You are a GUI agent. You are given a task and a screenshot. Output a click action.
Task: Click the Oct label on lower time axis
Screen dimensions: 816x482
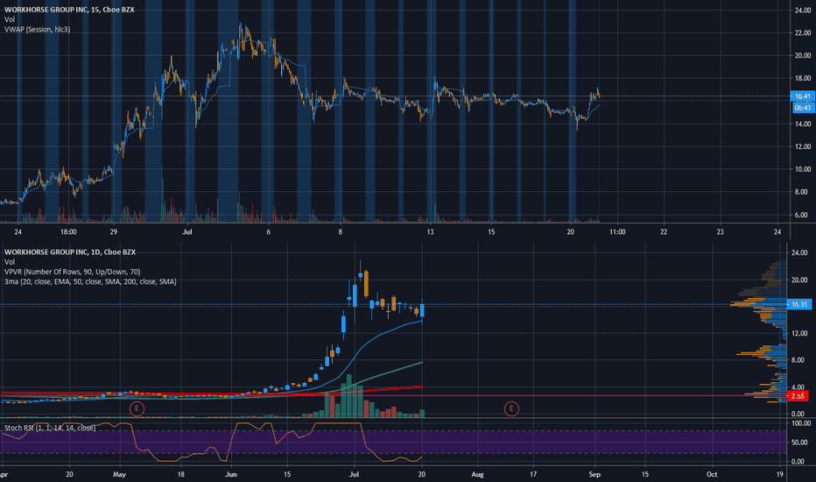point(712,474)
